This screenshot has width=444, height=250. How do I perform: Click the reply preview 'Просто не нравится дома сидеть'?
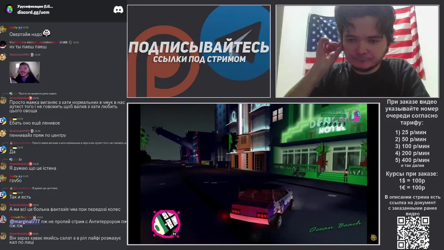point(37,93)
